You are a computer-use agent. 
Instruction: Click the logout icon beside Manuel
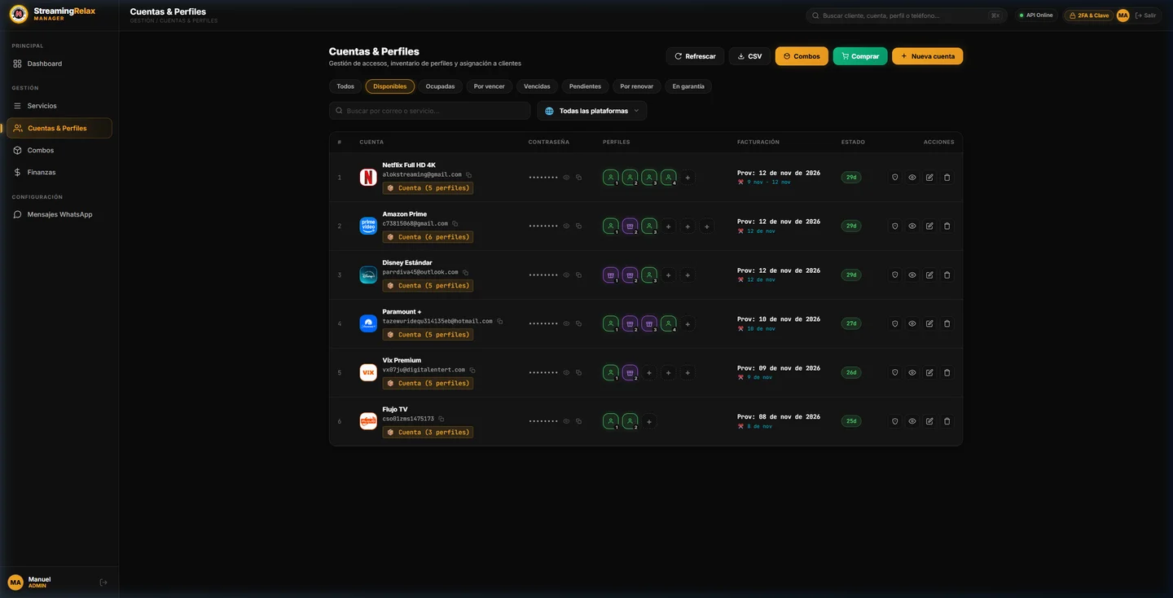(x=103, y=583)
